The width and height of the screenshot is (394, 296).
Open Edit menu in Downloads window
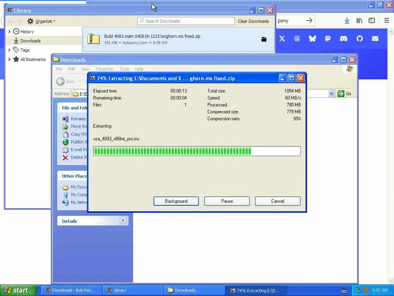71,69
